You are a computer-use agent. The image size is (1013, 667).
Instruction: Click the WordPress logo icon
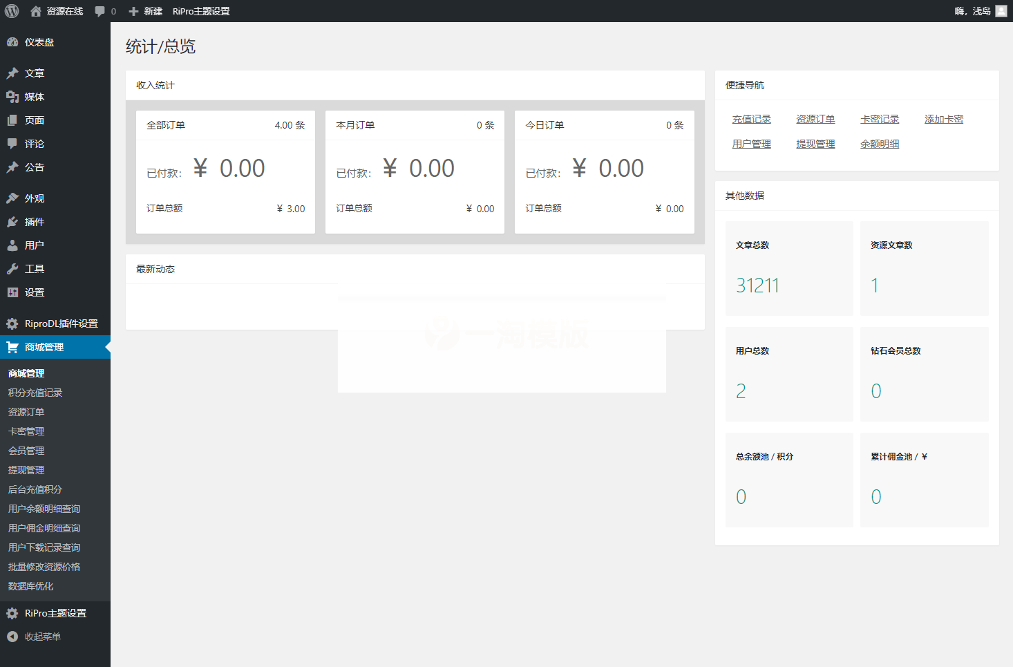click(x=12, y=11)
